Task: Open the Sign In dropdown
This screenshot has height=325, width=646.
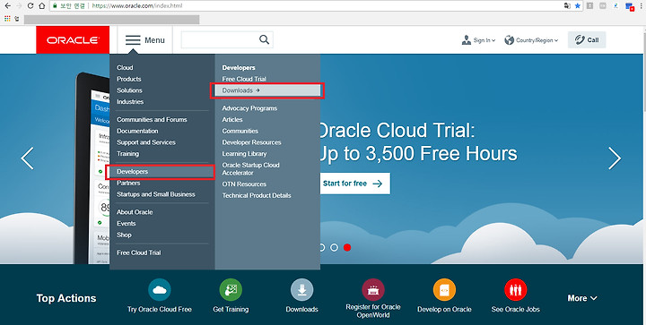Action: [478, 40]
